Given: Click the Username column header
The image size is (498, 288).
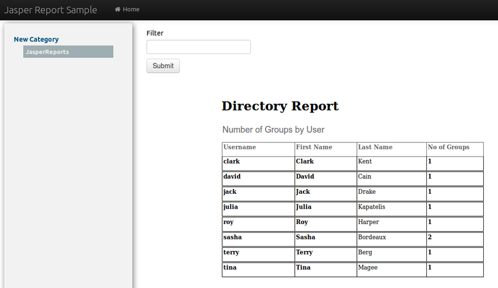Looking at the screenshot, I should pos(240,148).
